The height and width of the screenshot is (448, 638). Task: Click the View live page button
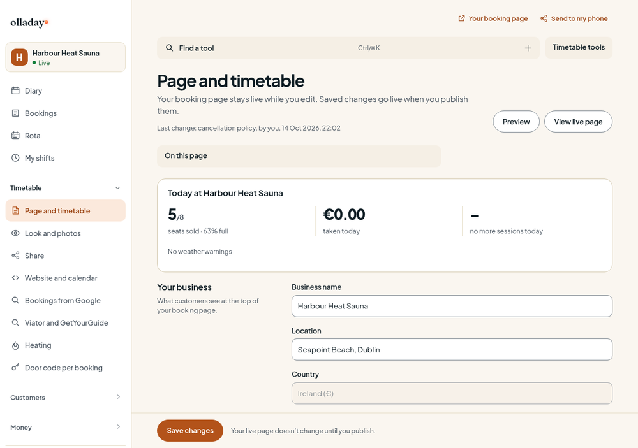(x=578, y=122)
